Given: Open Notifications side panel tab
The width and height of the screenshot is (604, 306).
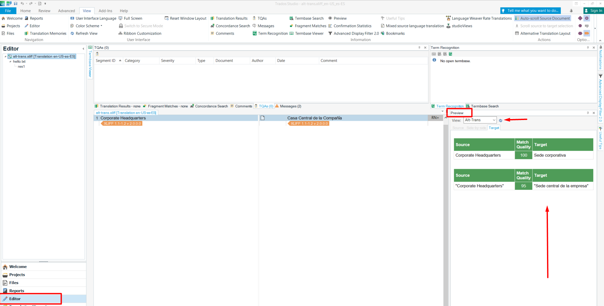Looking at the screenshot, I should pyautogui.click(x=601, y=57).
